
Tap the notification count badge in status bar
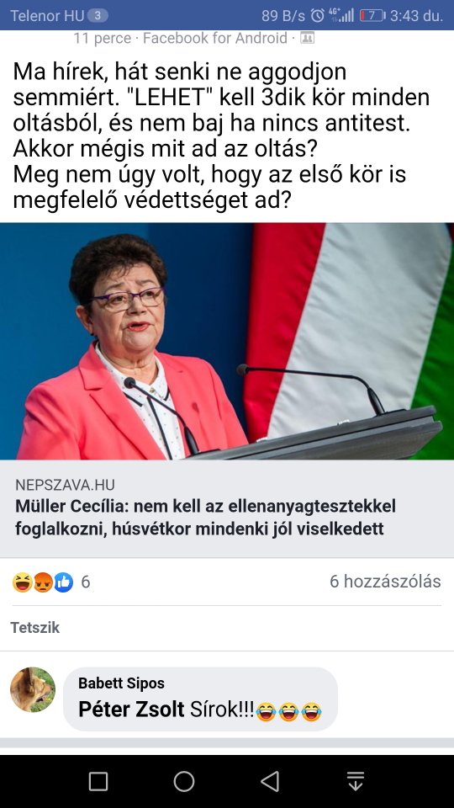pos(98,15)
